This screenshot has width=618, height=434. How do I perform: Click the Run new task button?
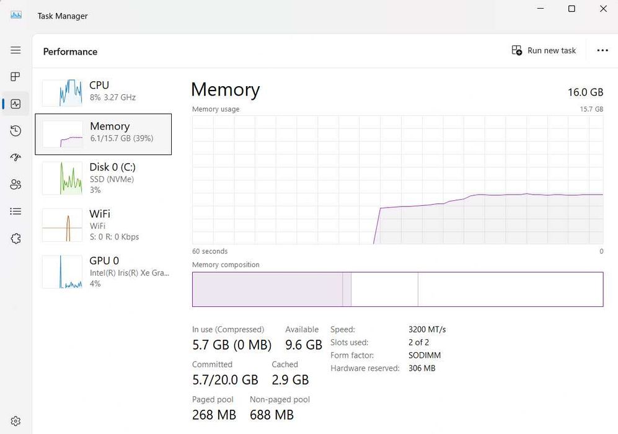(x=544, y=51)
